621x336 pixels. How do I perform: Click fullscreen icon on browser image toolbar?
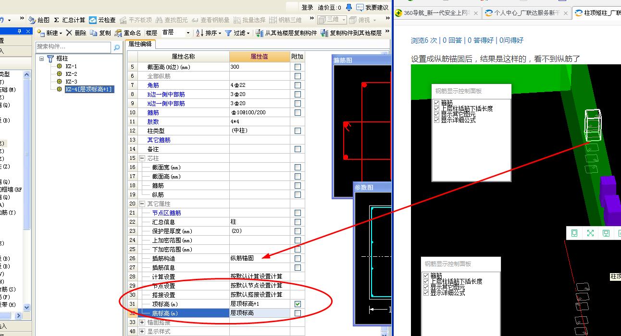coord(590,233)
